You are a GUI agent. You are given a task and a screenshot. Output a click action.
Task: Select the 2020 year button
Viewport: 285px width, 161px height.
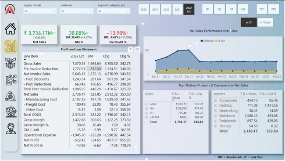[166, 9]
